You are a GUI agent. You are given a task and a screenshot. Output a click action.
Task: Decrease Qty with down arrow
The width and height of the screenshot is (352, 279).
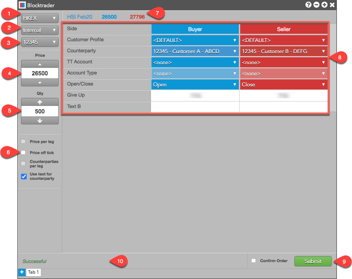point(40,120)
